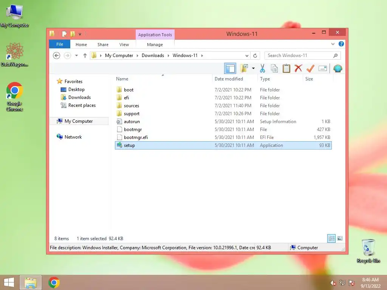
Task: Click inside Search Windows-11 box
Action: coord(299,56)
